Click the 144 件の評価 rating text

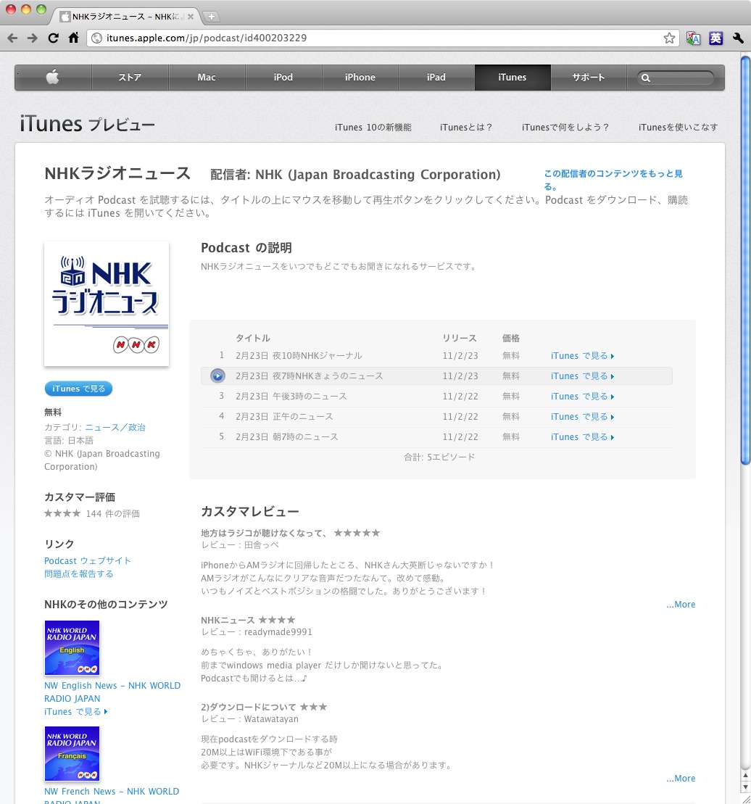(x=113, y=513)
